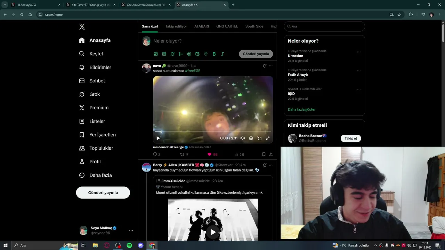Screen dimensions: 445x250
Task: Open the Ultraslan trending topic
Action: pyautogui.click(x=296, y=56)
